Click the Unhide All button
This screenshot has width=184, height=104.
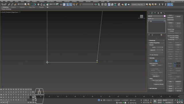click(x=178, y=81)
